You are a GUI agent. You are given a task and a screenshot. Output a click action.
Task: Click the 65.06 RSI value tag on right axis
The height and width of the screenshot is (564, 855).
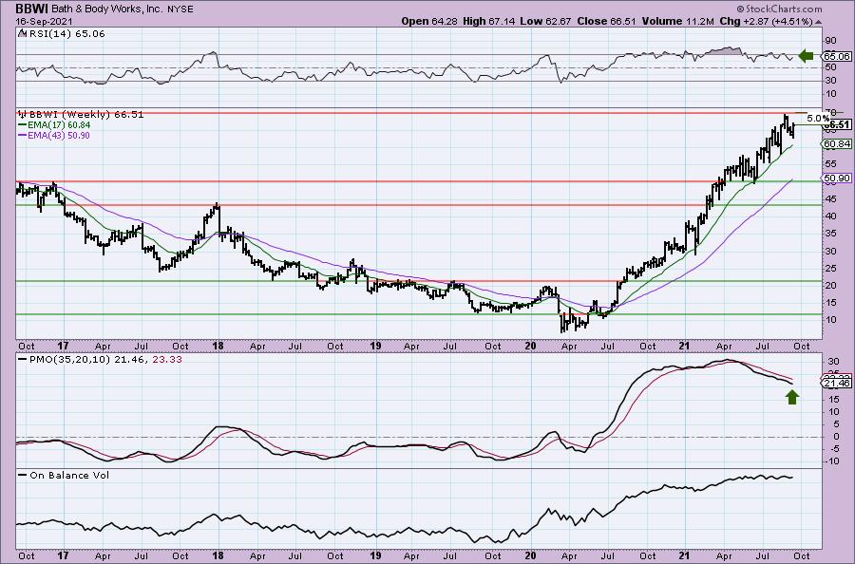(x=836, y=56)
